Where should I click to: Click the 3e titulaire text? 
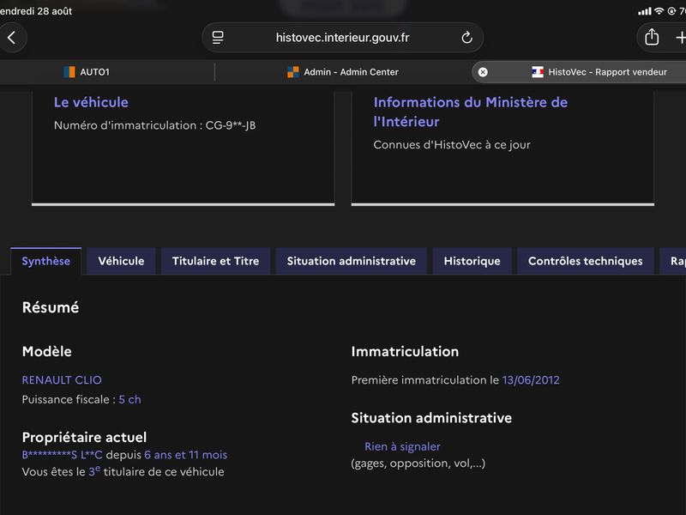pos(157,471)
